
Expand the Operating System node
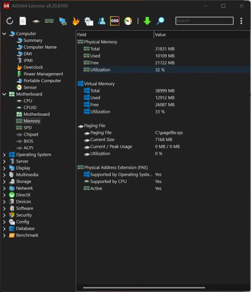[4, 155]
